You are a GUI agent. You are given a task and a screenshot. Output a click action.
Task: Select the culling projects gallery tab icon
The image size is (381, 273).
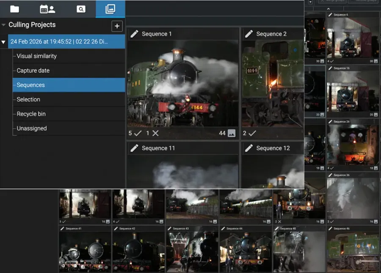point(110,9)
